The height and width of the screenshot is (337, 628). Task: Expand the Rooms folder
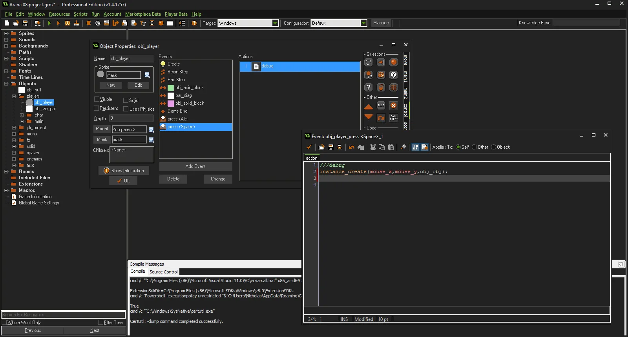tap(6, 171)
